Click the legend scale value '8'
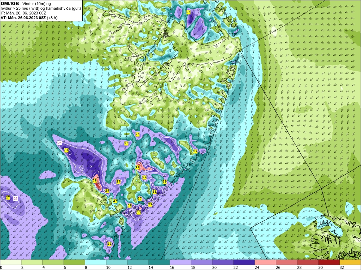The width and height of the screenshot is (361, 270). coord(86,267)
